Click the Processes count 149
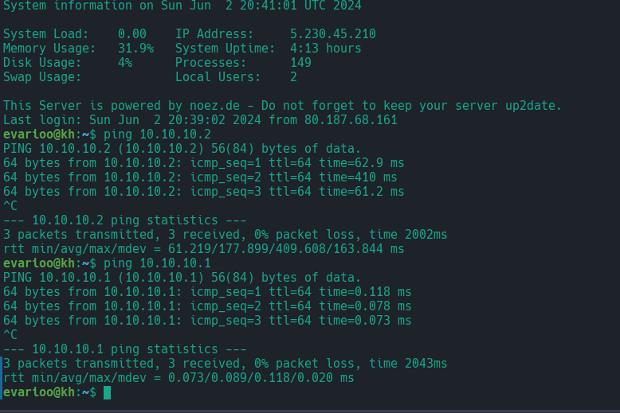This screenshot has height=413, width=620. click(x=300, y=63)
